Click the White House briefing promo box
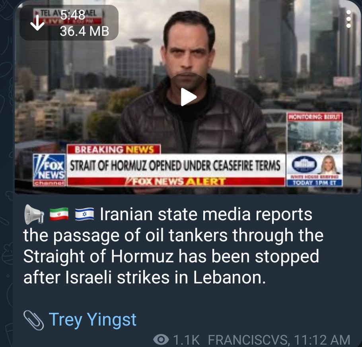This screenshot has height=347, width=362. pyautogui.click(x=314, y=170)
